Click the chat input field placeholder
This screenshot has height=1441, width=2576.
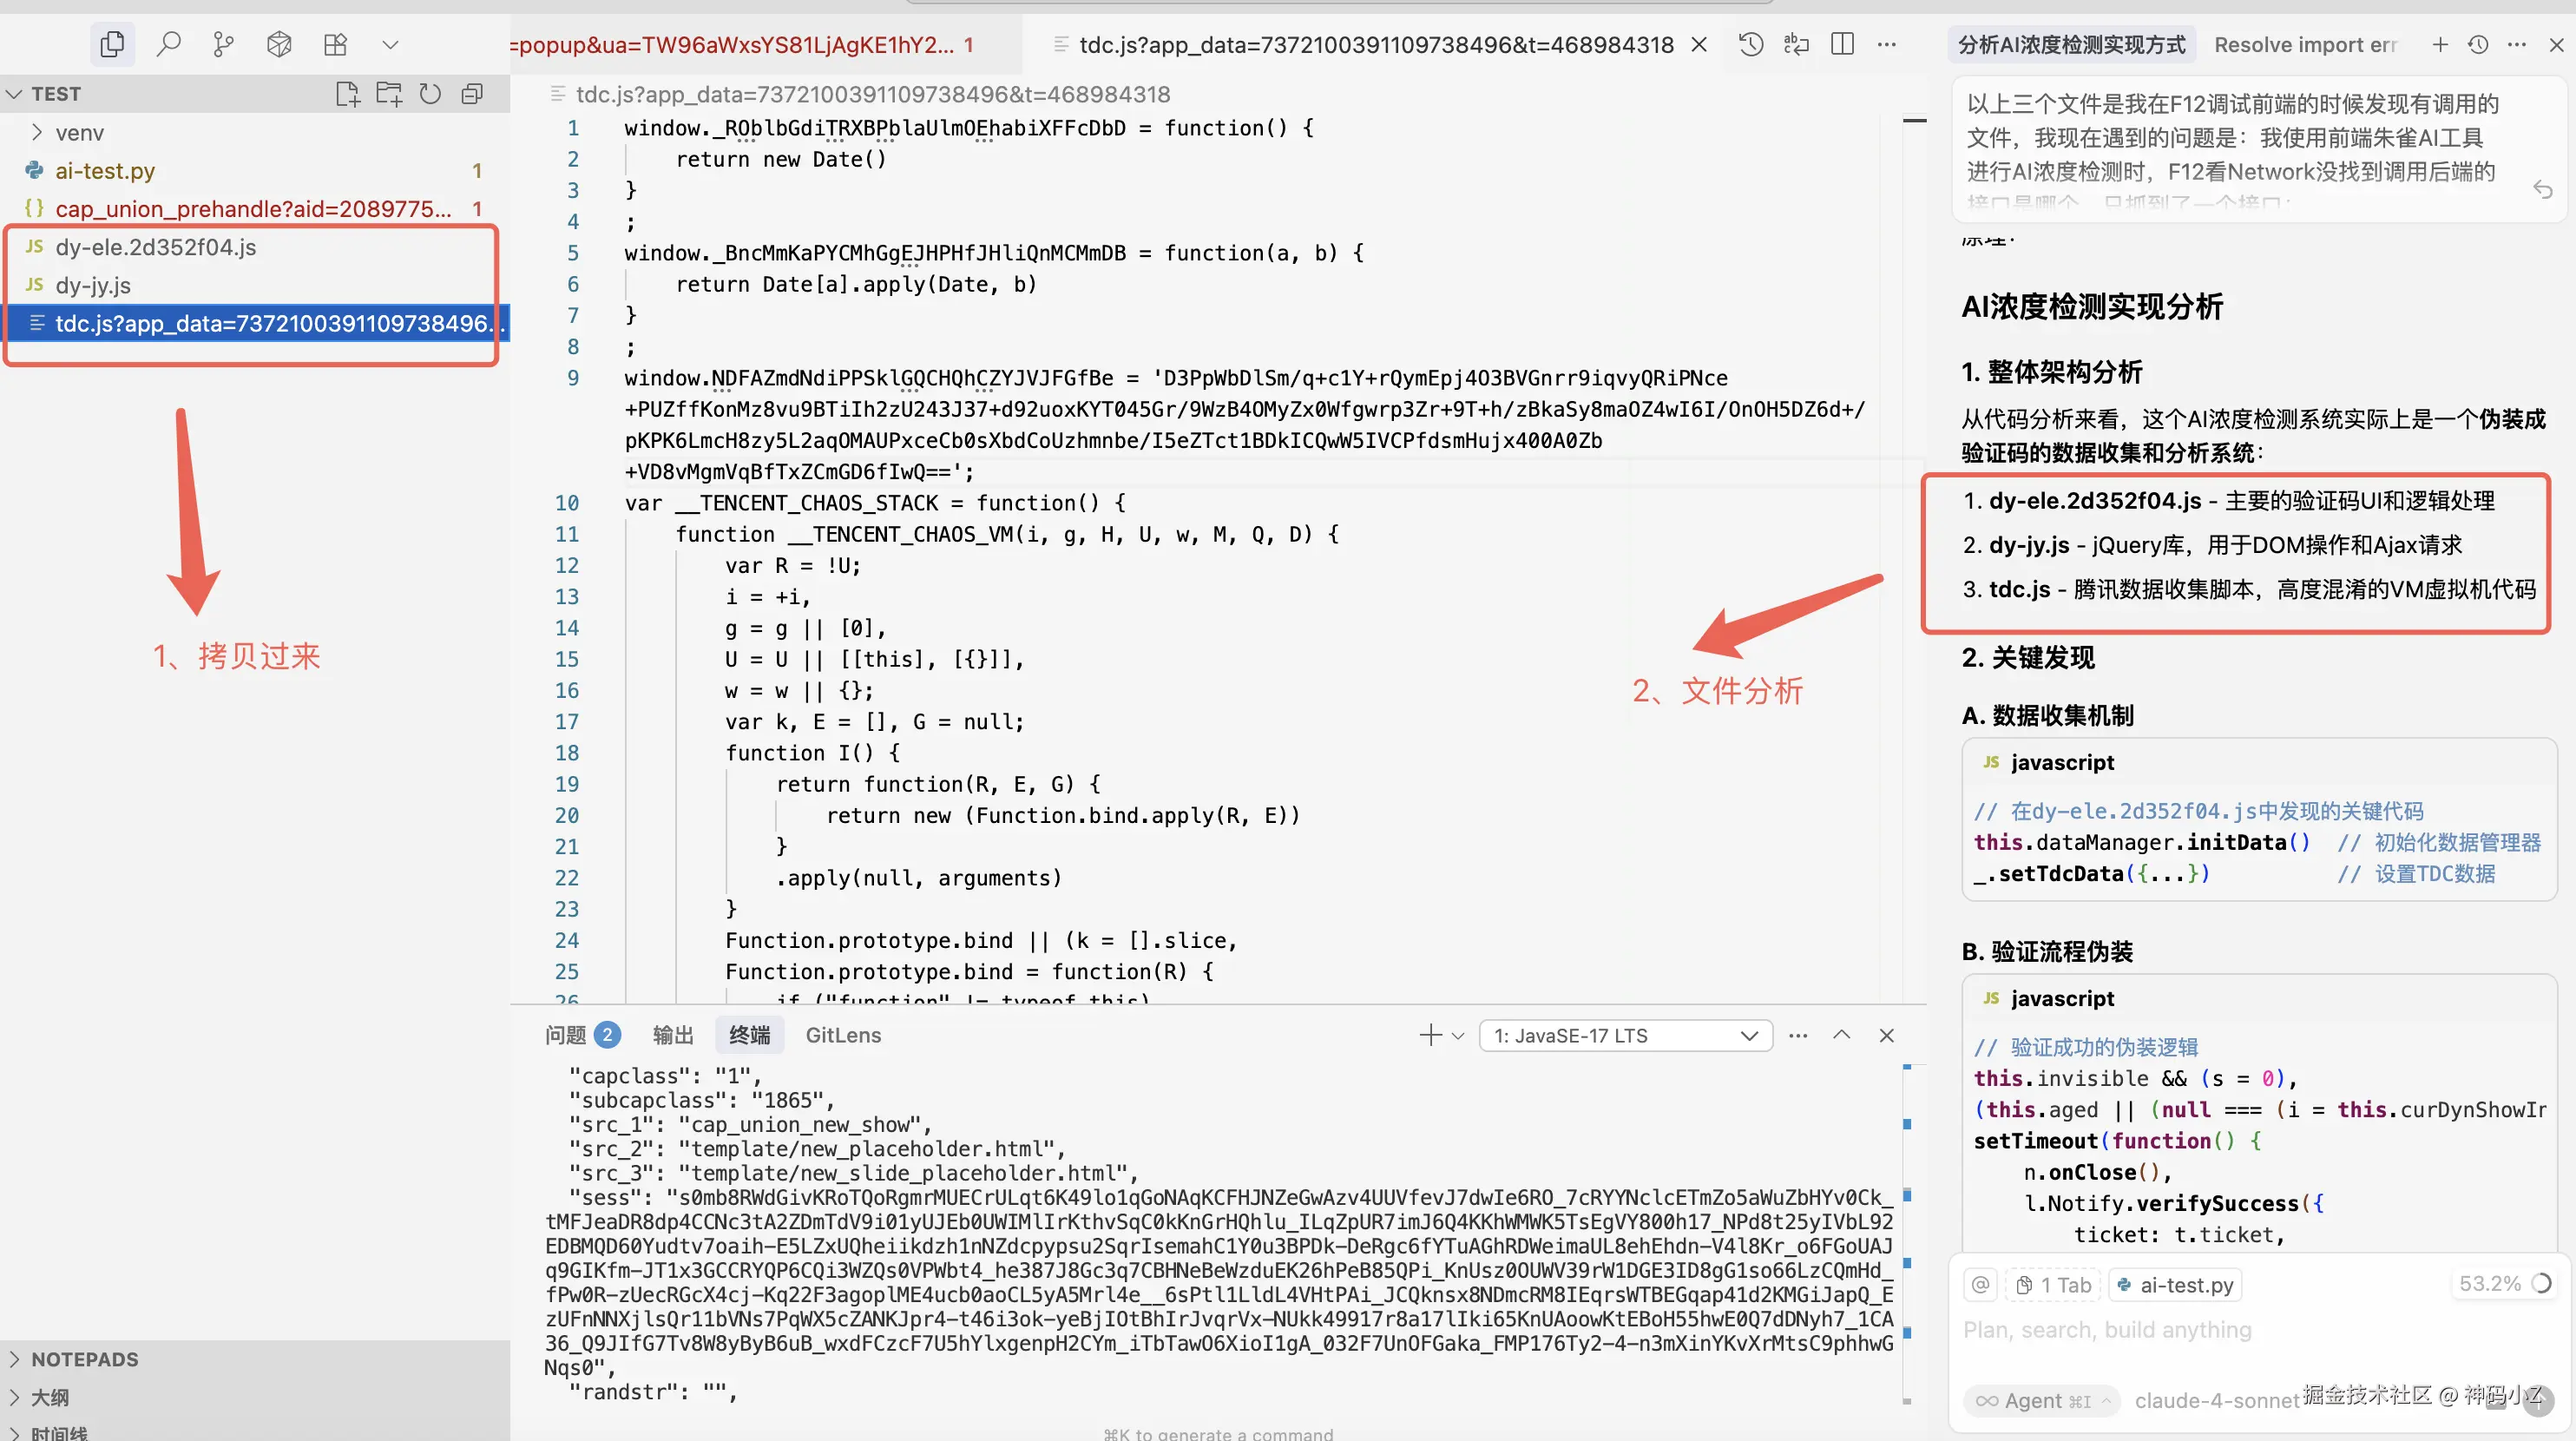point(2107,1330)
